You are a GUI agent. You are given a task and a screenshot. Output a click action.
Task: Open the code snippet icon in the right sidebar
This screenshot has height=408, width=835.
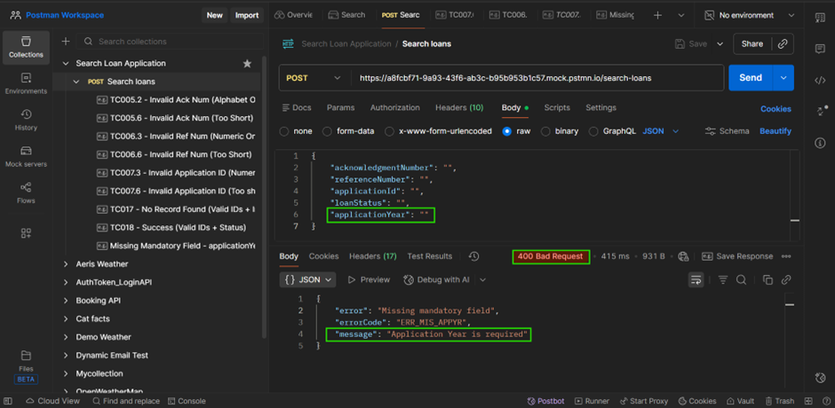820,81
